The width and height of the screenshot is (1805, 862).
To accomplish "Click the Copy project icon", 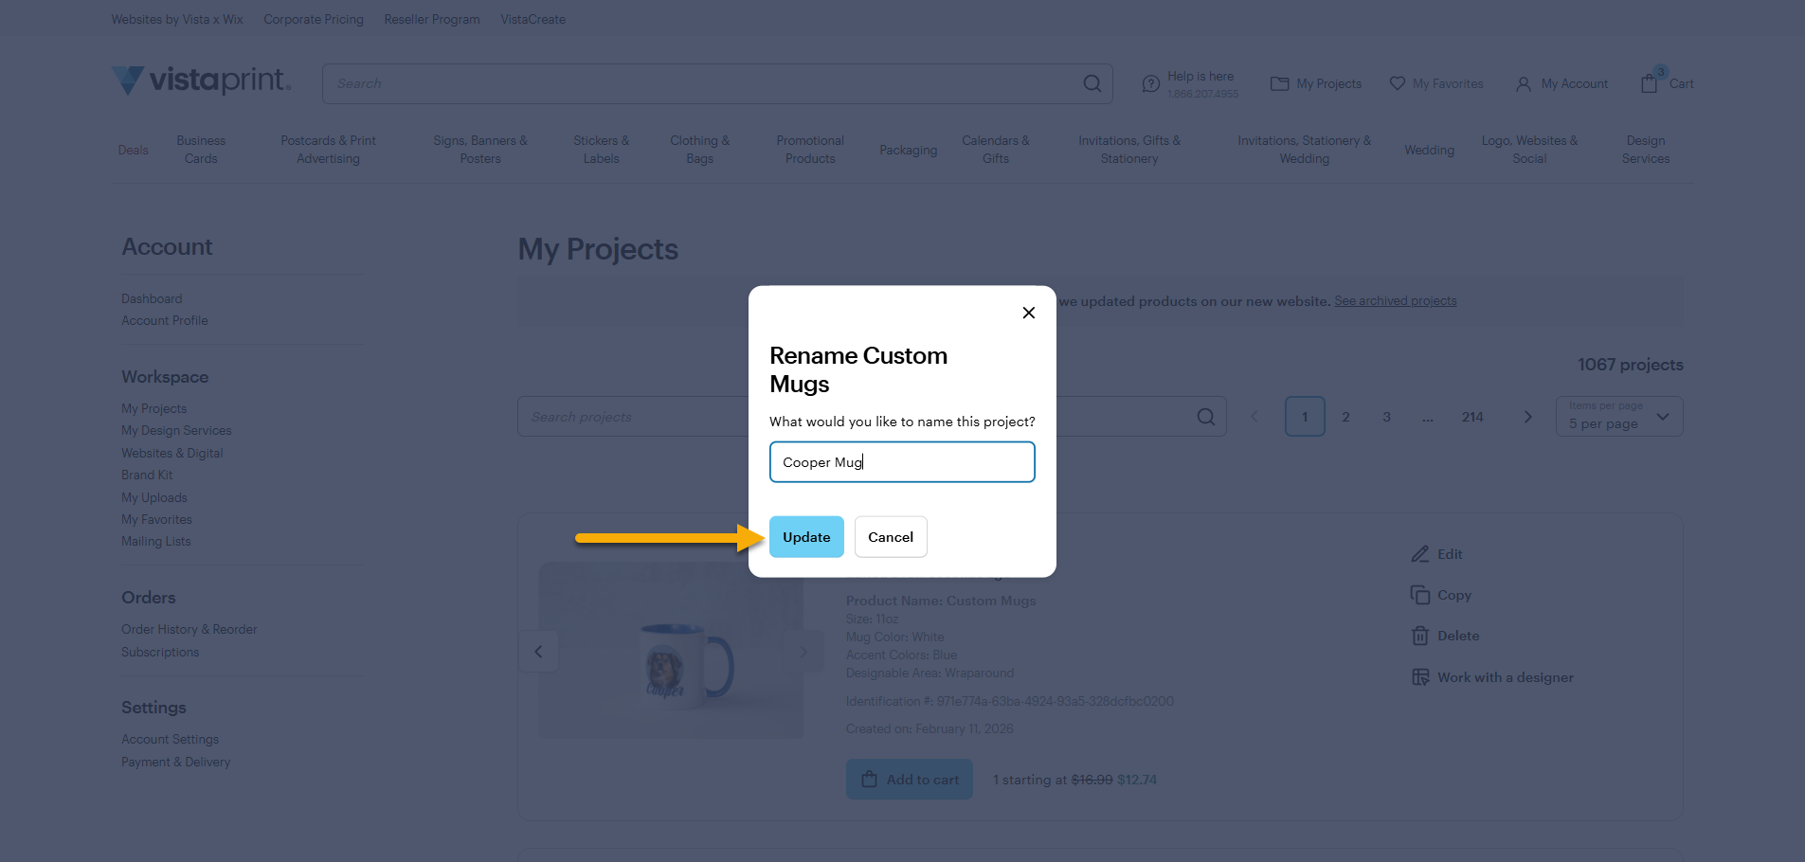I will [1419, 595].
